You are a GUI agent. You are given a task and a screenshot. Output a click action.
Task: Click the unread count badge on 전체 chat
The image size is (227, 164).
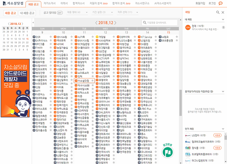click(x=224, y=27)
